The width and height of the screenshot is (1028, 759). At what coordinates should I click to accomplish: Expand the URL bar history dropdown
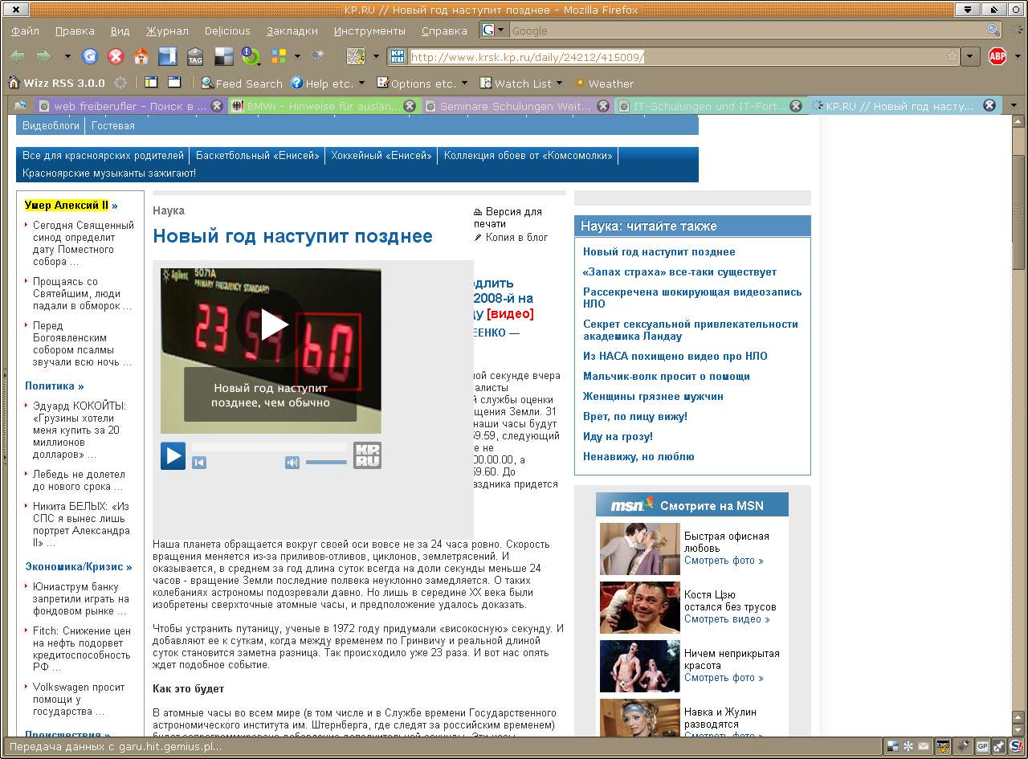[x=971, y=57]
